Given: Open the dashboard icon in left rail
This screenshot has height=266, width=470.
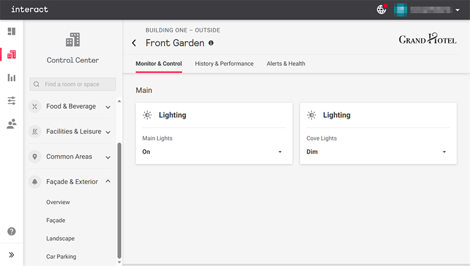Looking at the screenshot, I should [x=11, y=32].
